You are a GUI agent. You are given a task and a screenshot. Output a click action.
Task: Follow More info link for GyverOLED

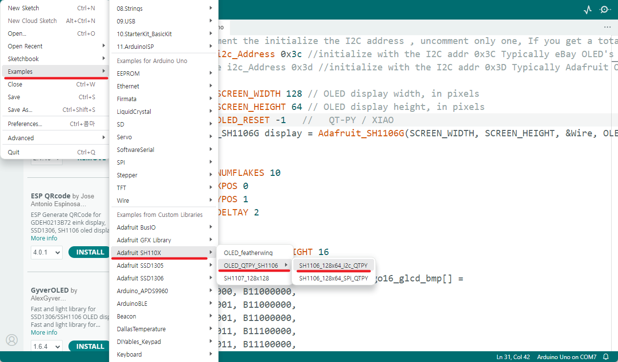(44, 333)
